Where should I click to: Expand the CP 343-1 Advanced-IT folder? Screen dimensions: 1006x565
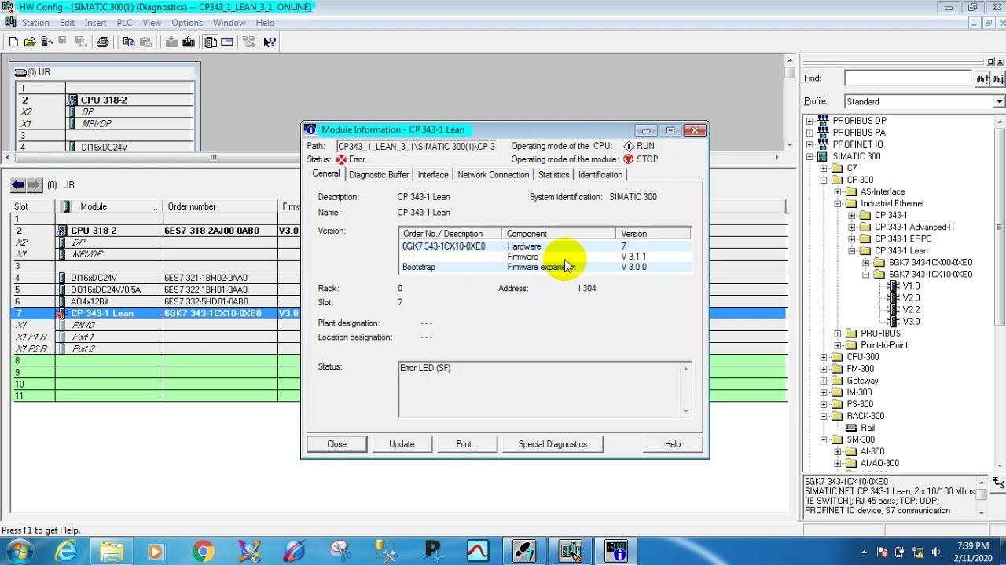(852, 228)
